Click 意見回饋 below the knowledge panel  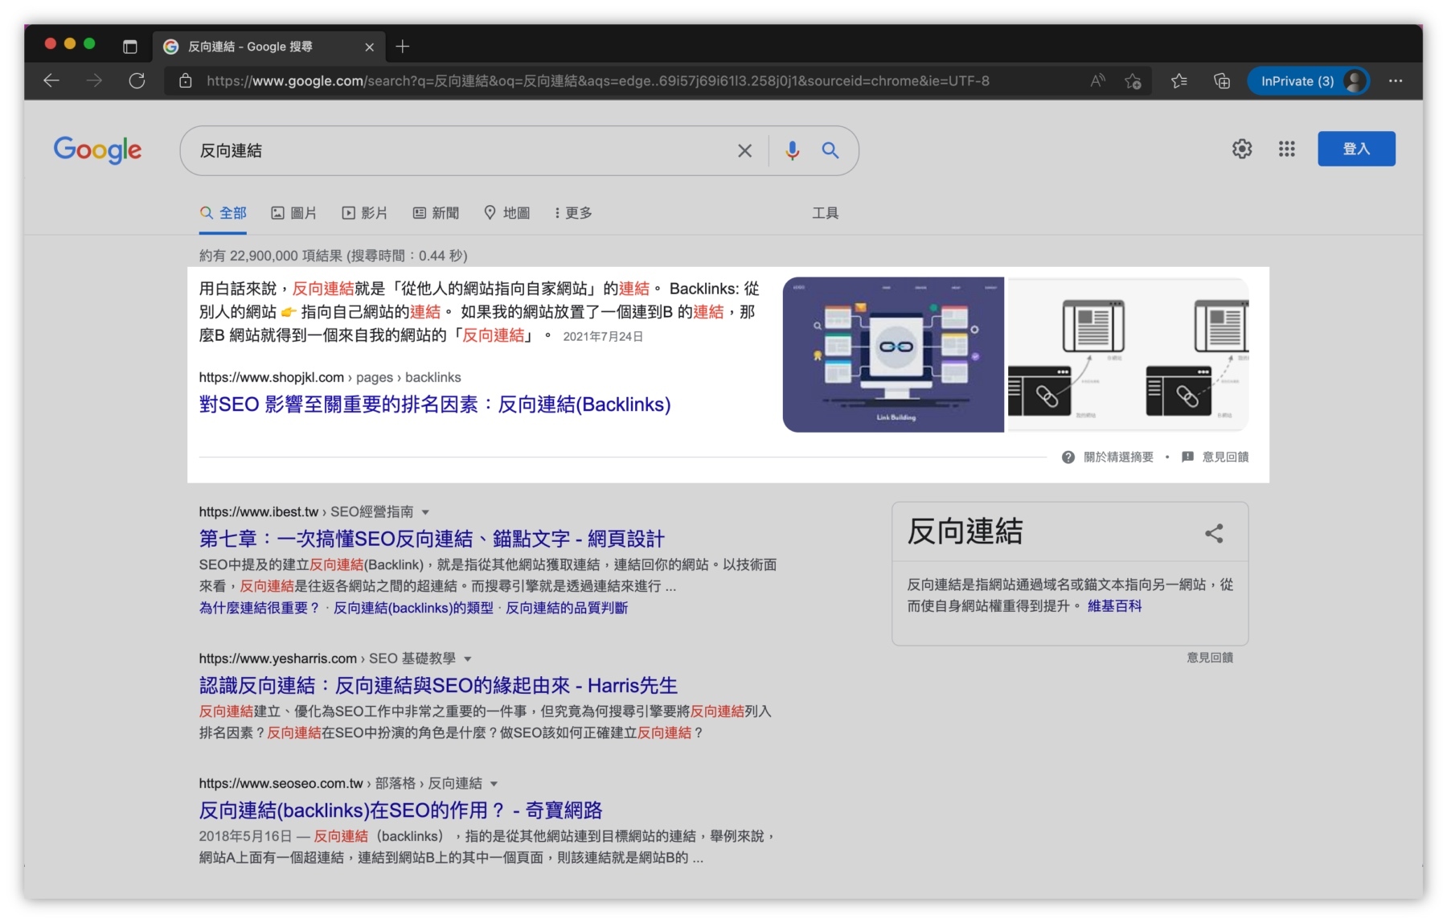tap(1210, 658)
